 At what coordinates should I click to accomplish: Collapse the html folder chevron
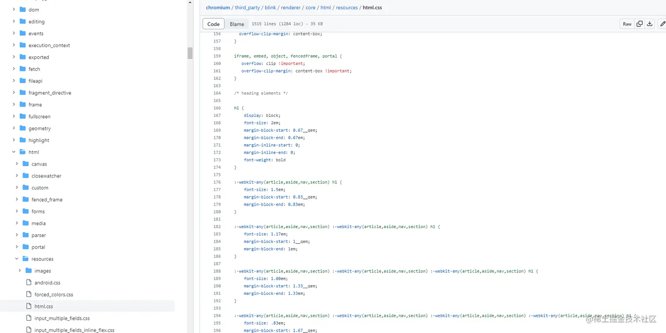tap(14, 152)
